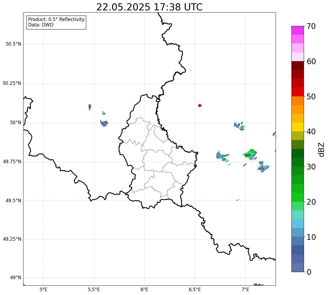The image size is (328, 295).
Task: Click the 22.05.2025 17:38 UTC title
Action: tap(150, 7)
